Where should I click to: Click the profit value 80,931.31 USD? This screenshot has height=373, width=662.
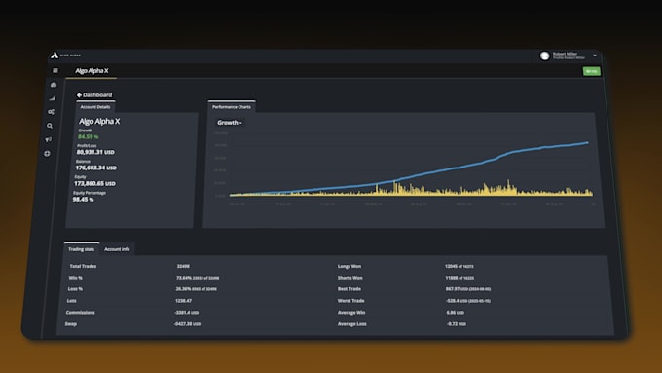click(95, 152)
